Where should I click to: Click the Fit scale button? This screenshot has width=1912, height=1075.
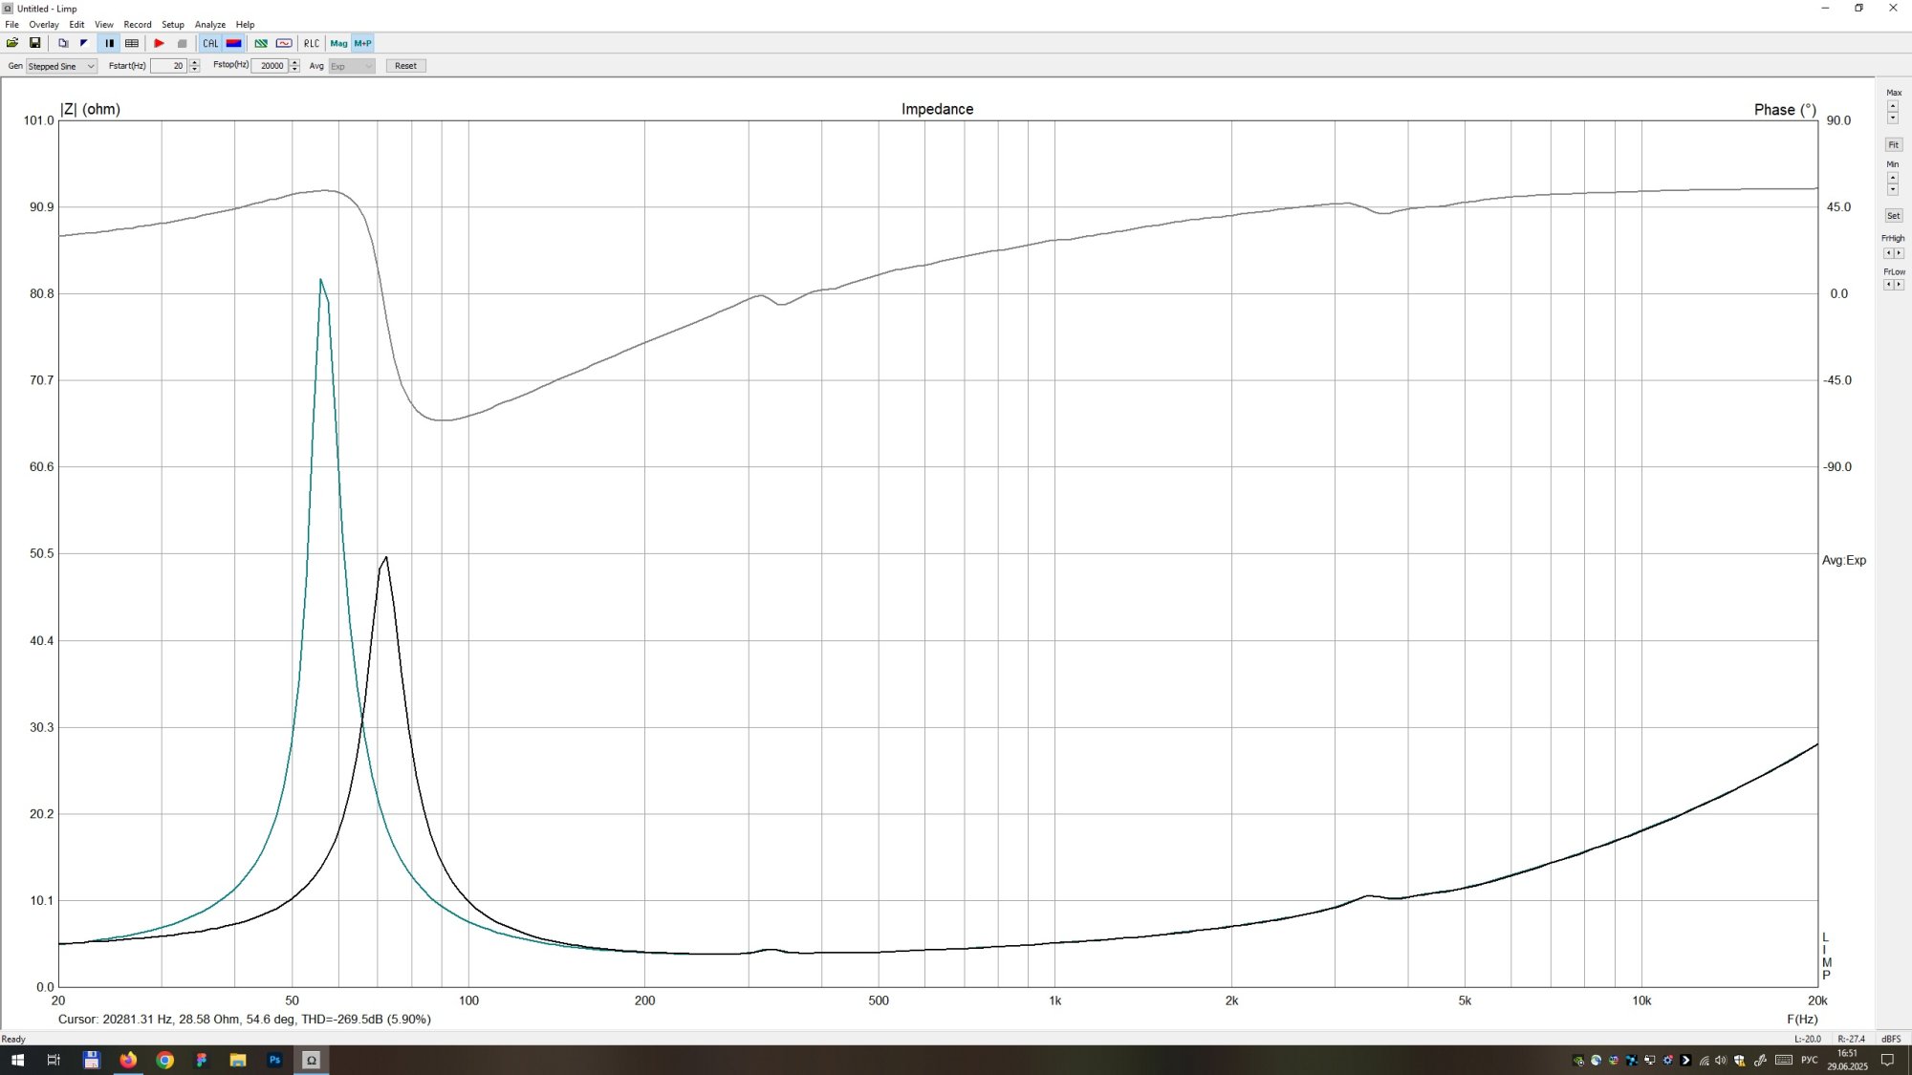coord(1893,144)
